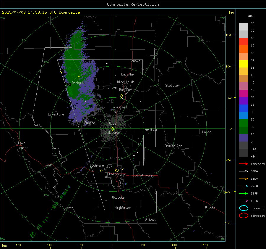Click the Didsbury town label
The image size is (266, 249).
pos(111,133)
